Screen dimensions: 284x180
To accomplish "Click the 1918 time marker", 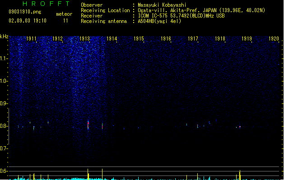I will pos(220,39).
